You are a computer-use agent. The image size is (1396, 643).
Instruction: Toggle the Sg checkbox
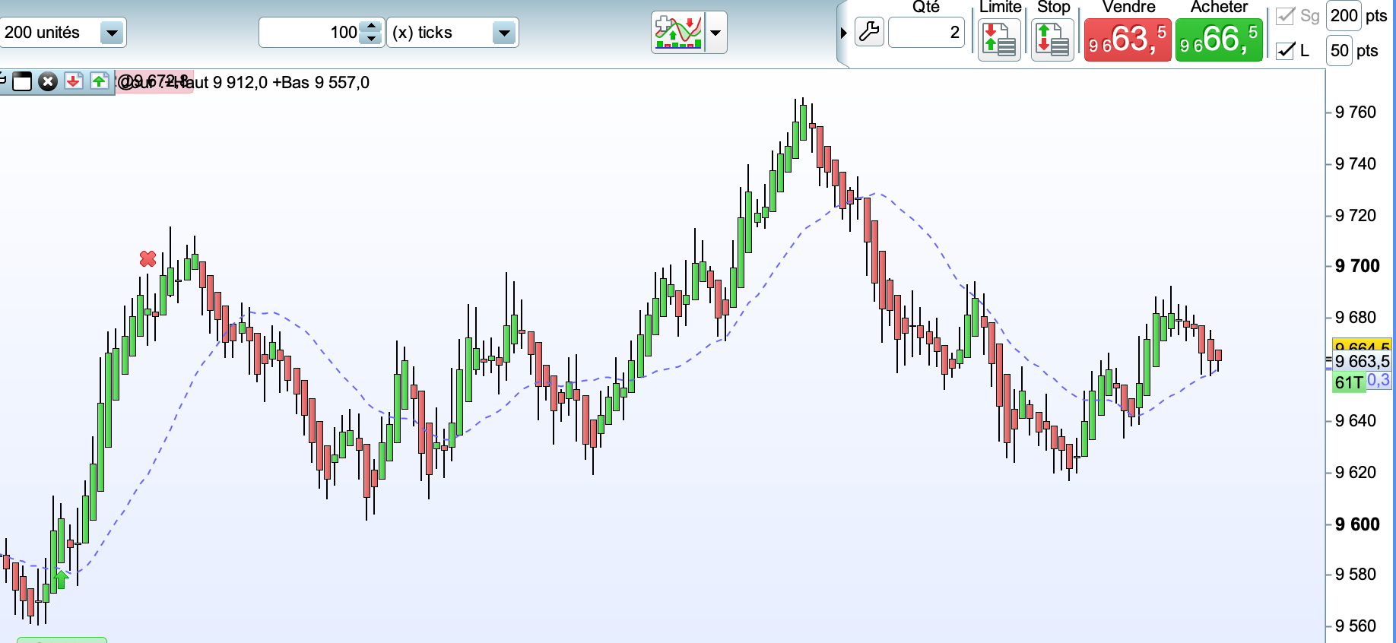pos(1285,15)
